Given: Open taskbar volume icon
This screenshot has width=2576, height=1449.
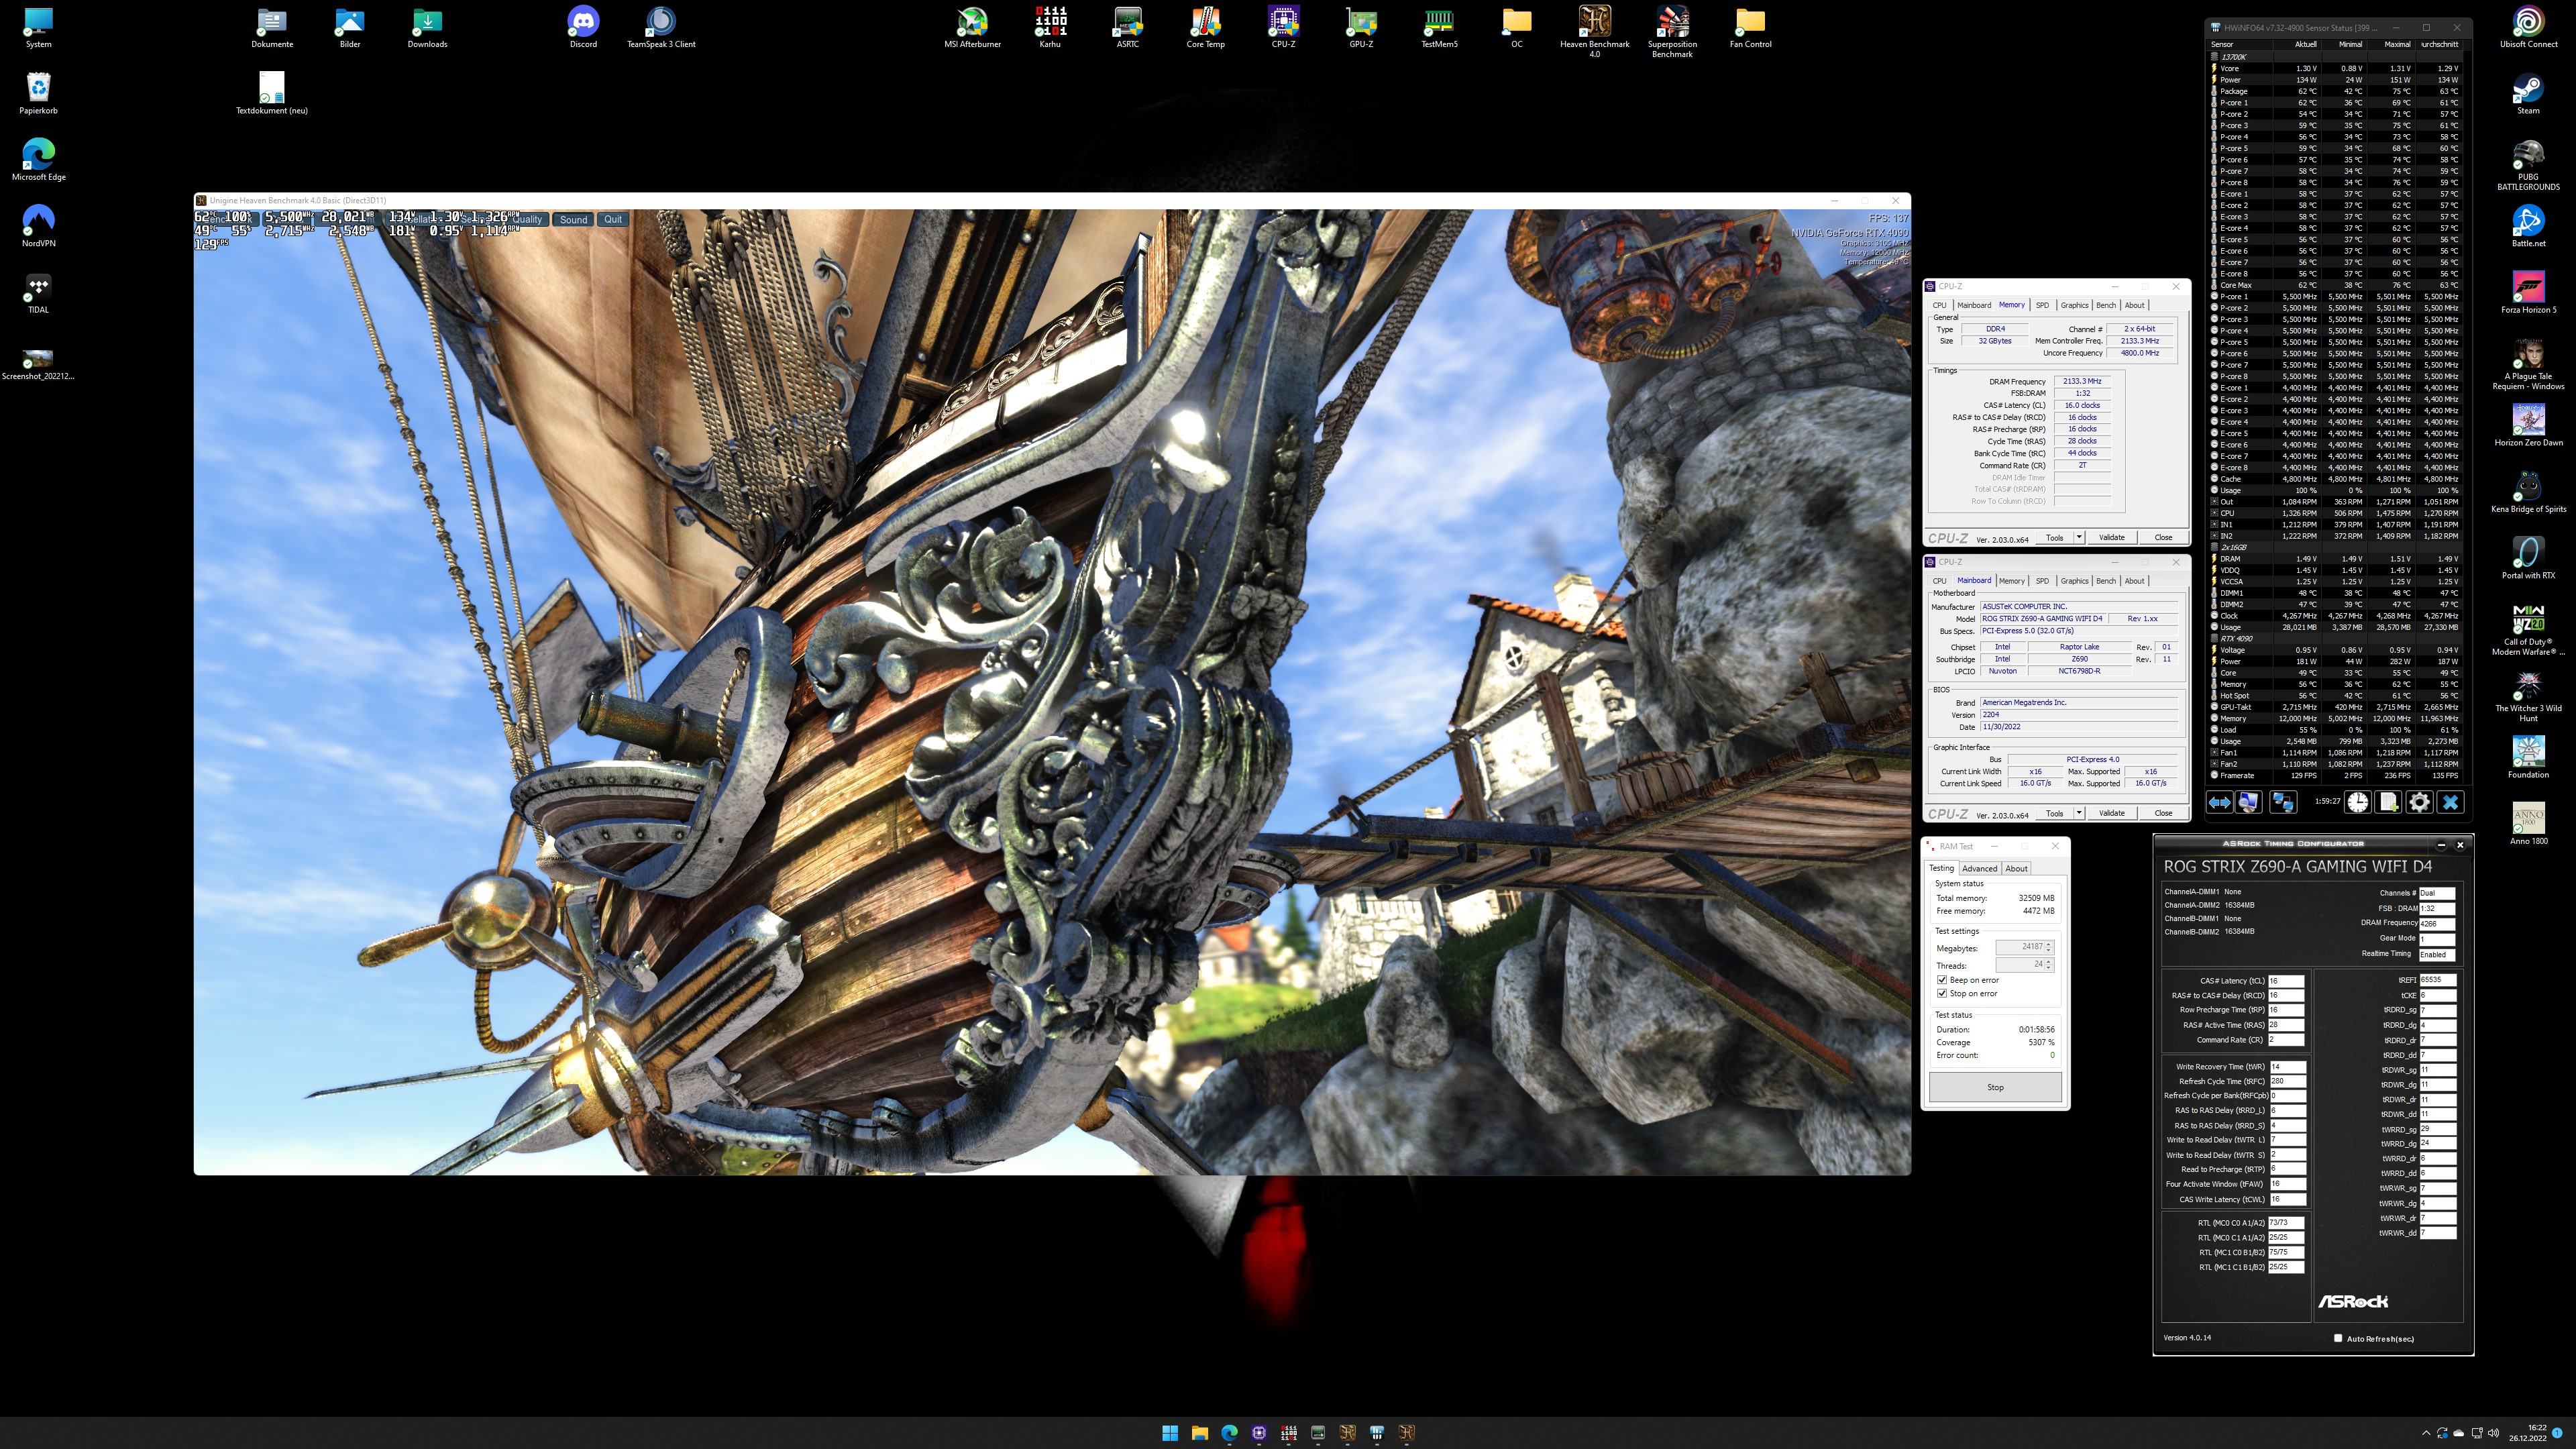Looking at the screenshot, I should 2493,1433.
